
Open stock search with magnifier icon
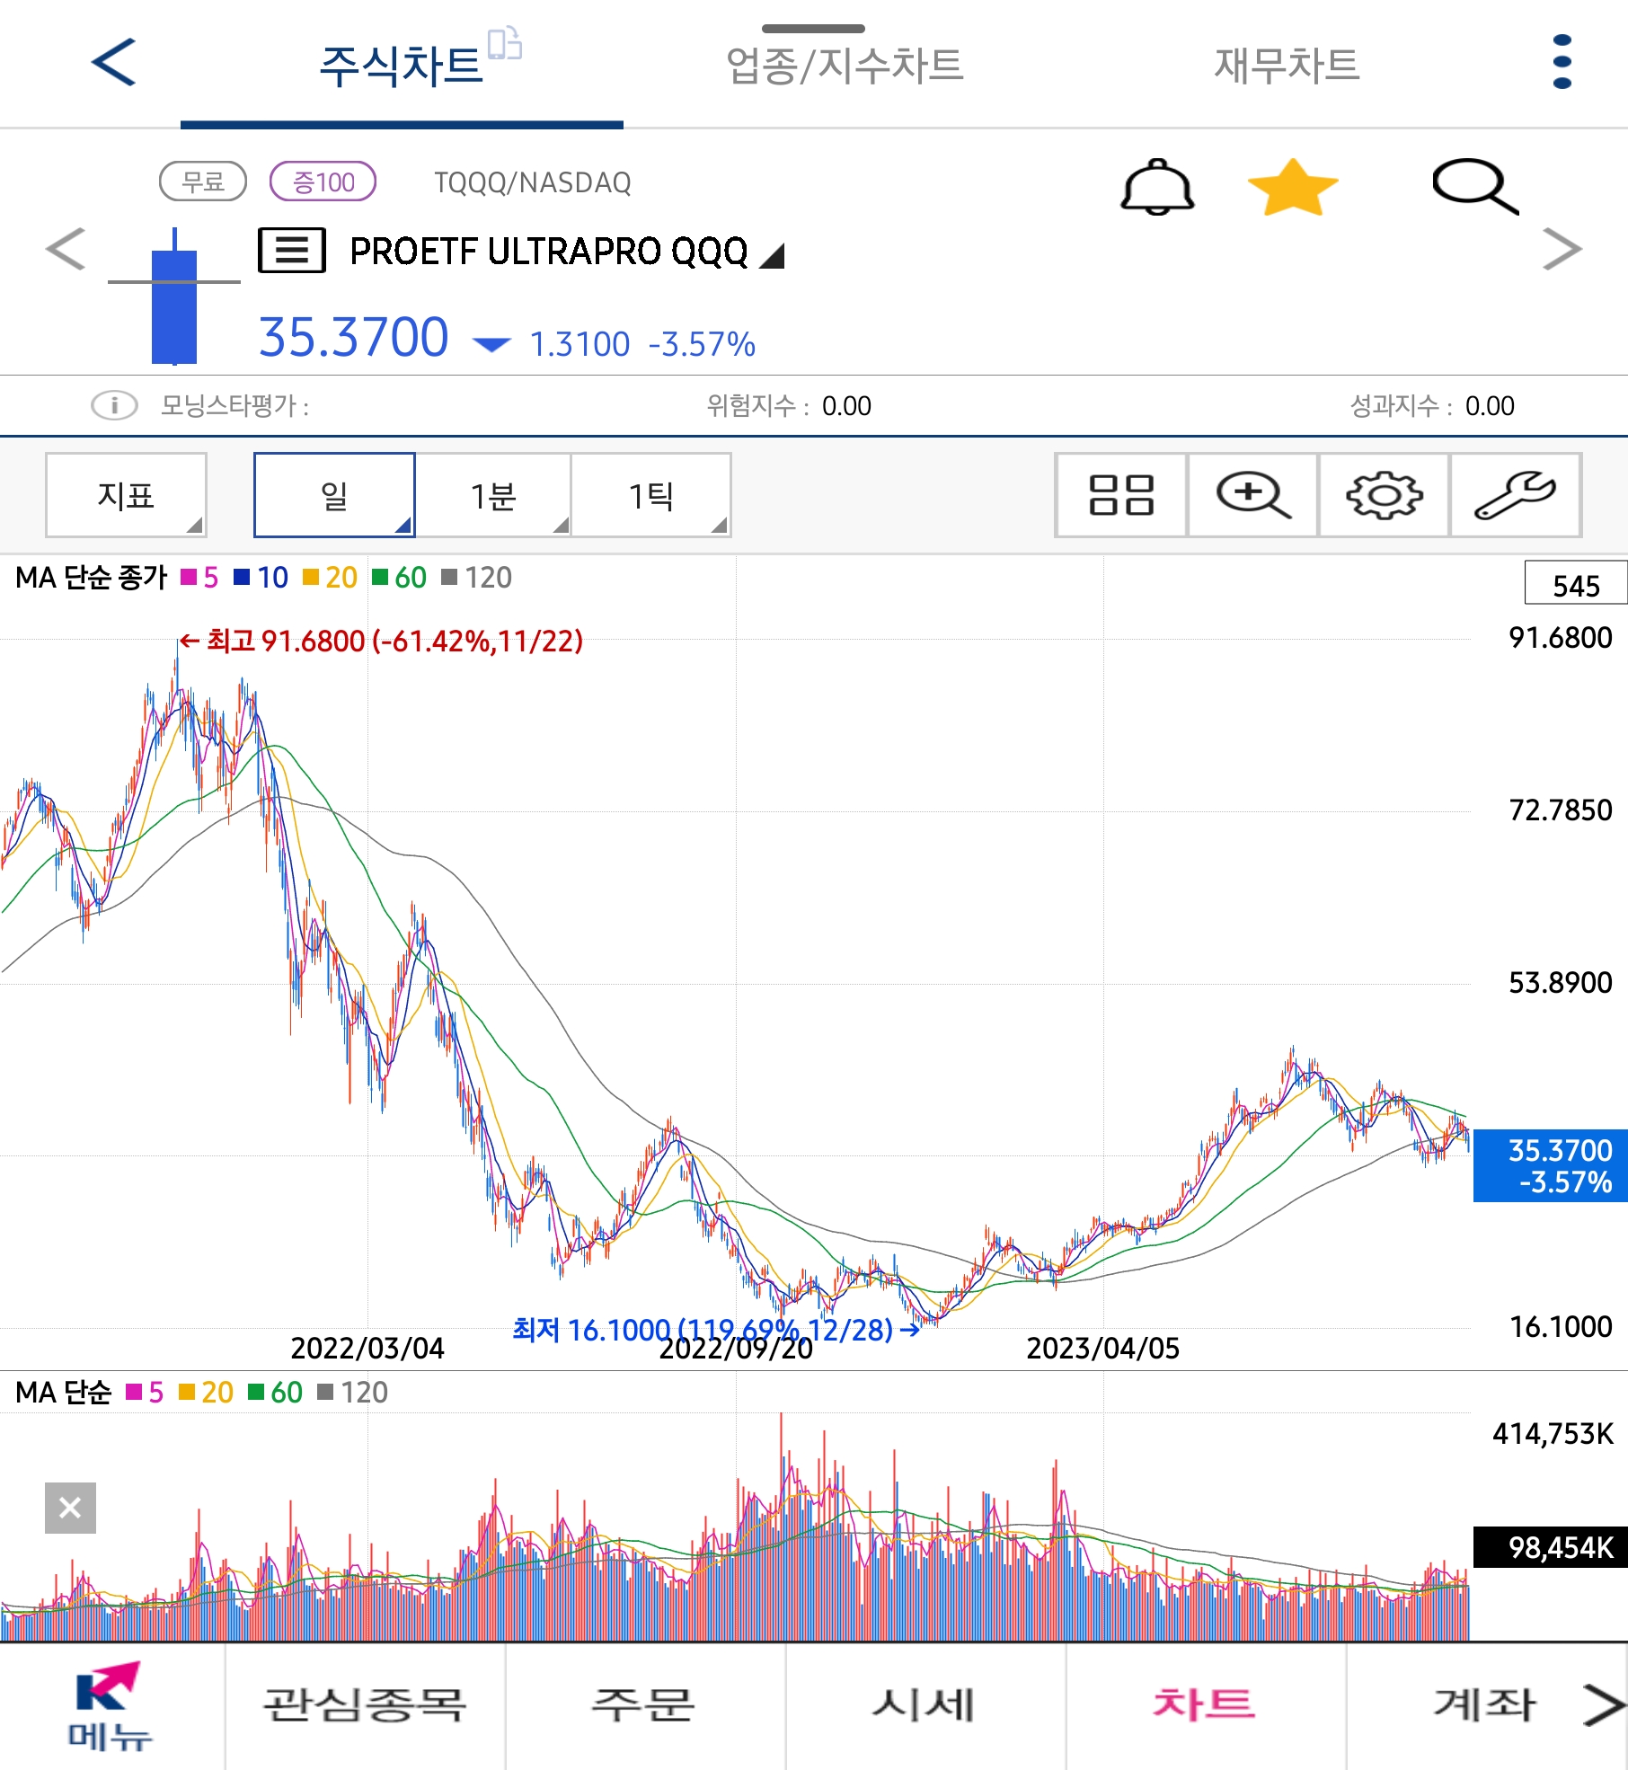(x=1474, y=187)
